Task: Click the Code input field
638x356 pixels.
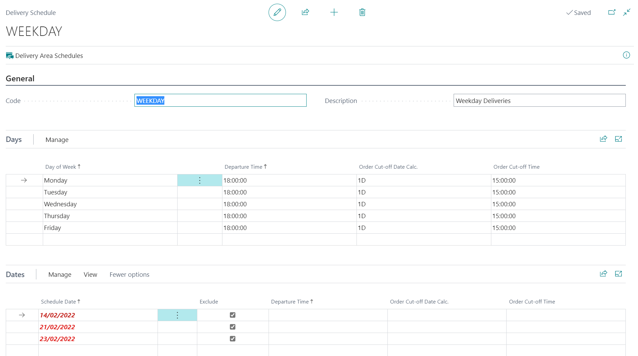Action: coord(220,100)
